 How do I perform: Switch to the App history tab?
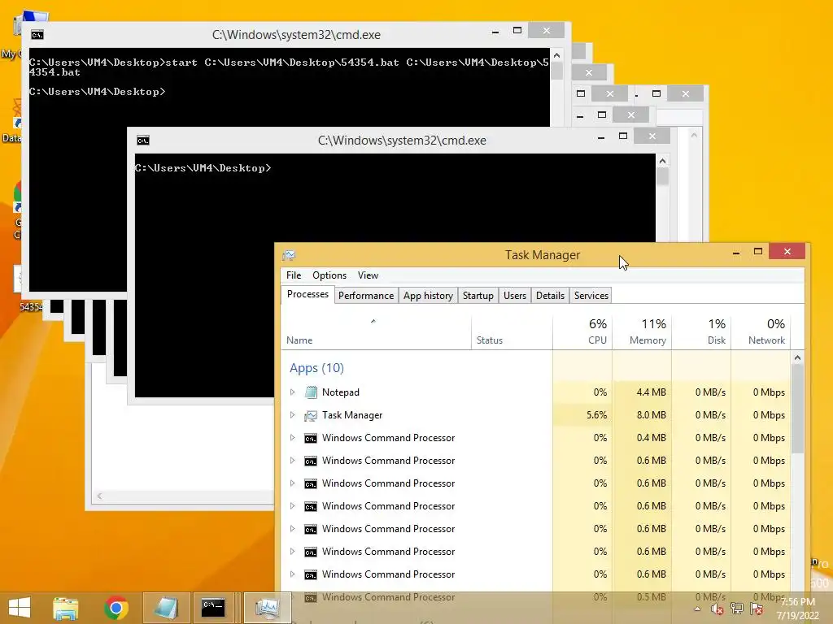428,296
